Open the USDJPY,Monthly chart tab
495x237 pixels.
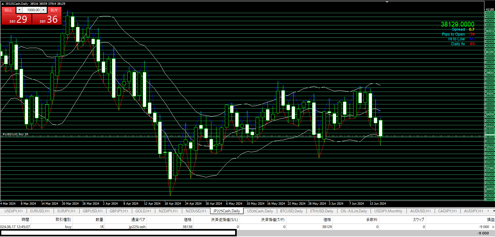coord(388,211)
